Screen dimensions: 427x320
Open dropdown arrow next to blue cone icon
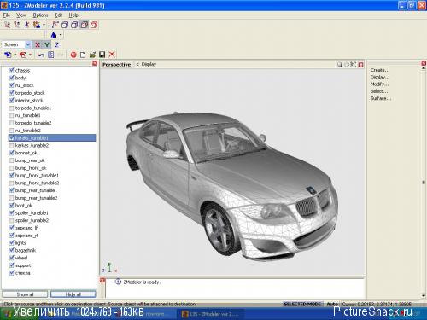coord(61,35)
